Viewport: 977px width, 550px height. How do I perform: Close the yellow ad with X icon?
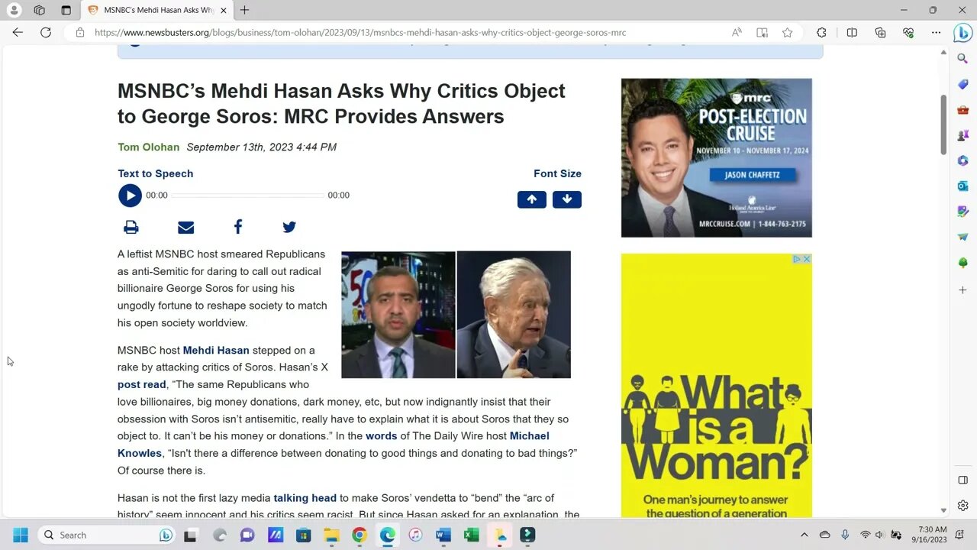(x=807, y=259)
